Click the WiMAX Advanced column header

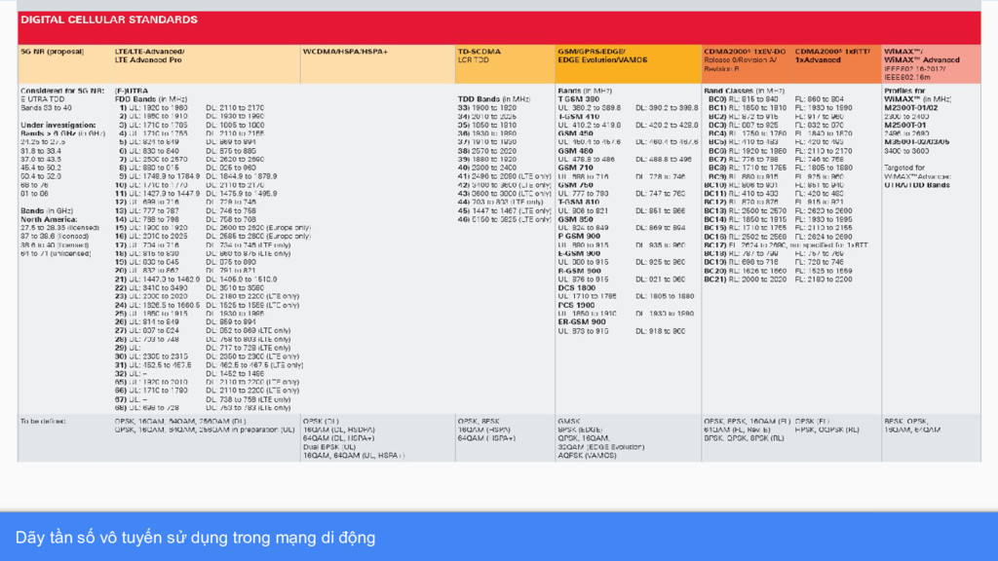922,64
